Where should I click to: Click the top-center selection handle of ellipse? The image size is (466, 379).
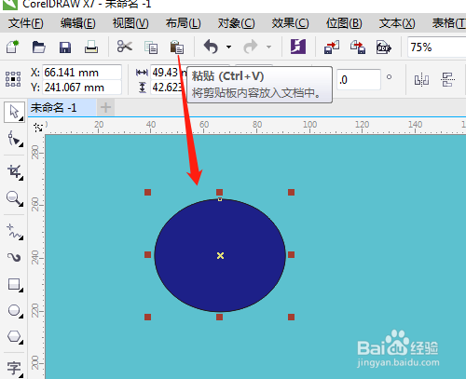[219, 192]
